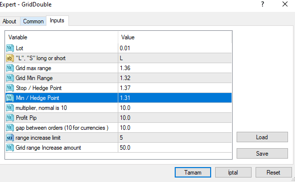Click the type icon beside Stop / Hedge Point
The height and width of the screenshot is (182, 295).
click(10, 88)
